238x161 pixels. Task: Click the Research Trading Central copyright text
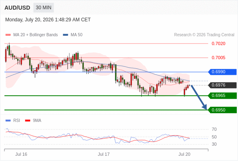click(204, 35)
